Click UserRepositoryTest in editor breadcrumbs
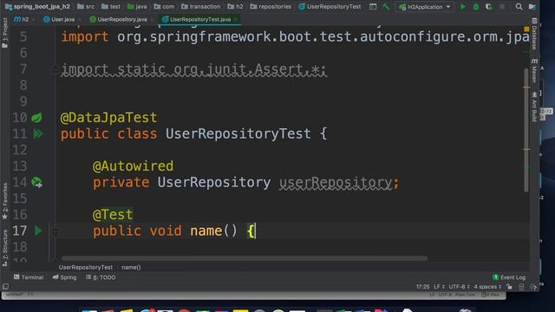 (86, 268)
